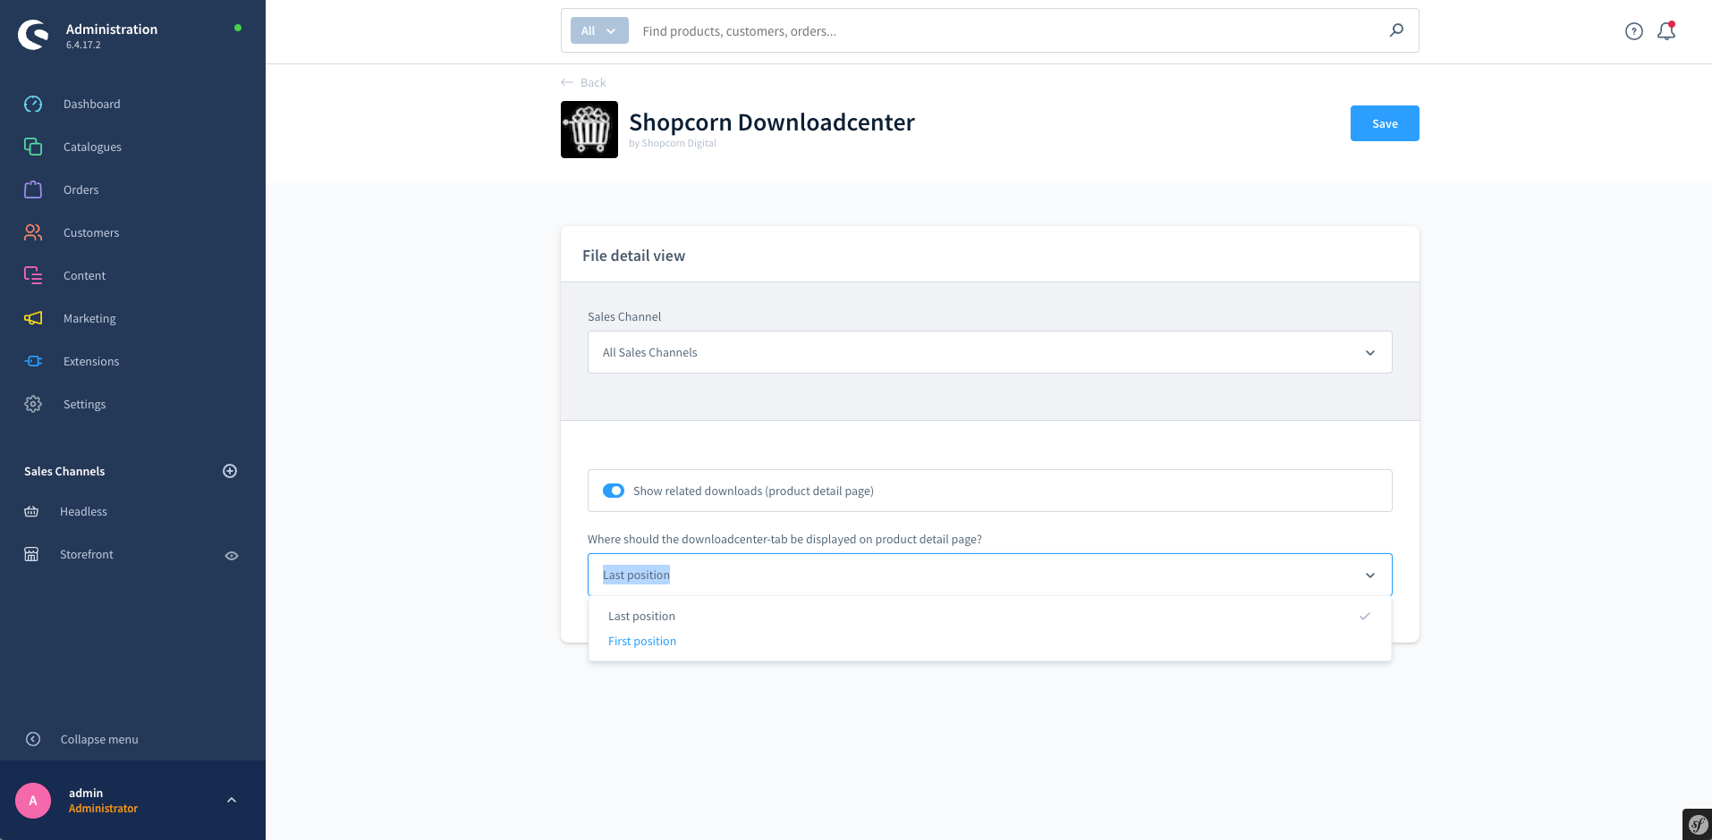Click the Headless basket icon
1712x840 pixels.
(31, 511)
